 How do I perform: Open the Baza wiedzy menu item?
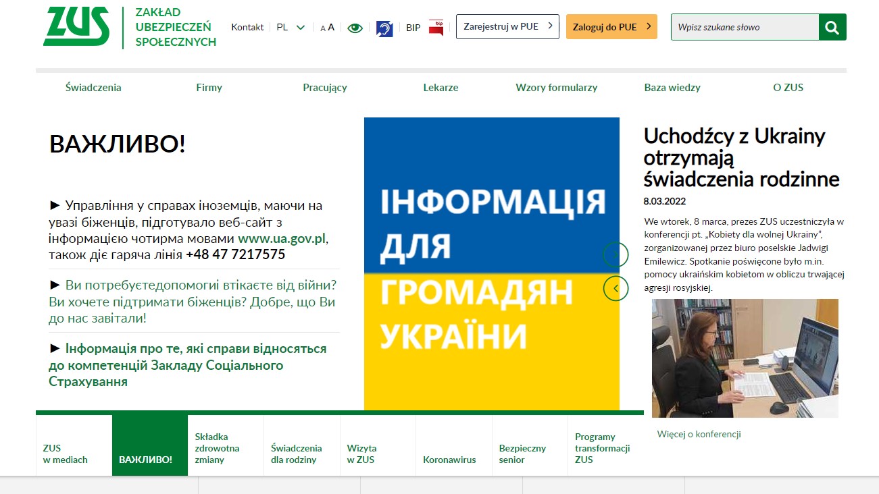click(672, 87)
